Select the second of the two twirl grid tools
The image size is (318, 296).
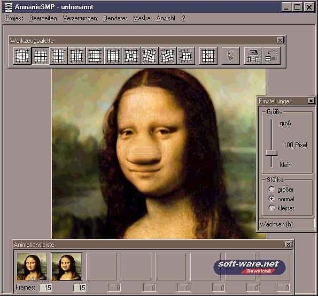[168, 56]
